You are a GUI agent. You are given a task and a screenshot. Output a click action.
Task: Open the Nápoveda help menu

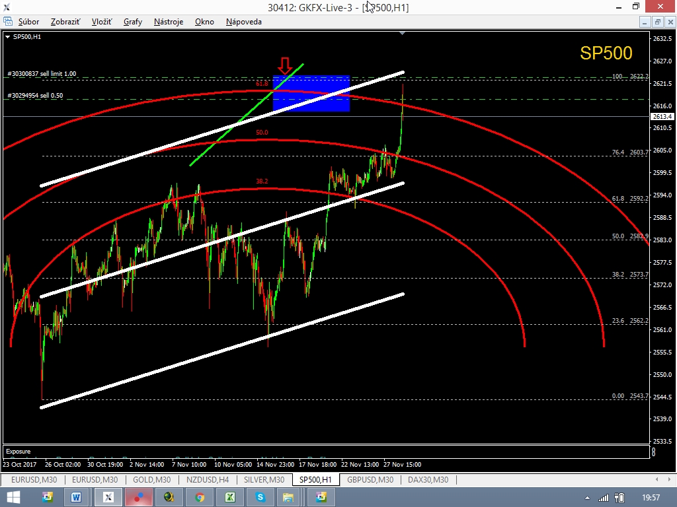point(243,22)
